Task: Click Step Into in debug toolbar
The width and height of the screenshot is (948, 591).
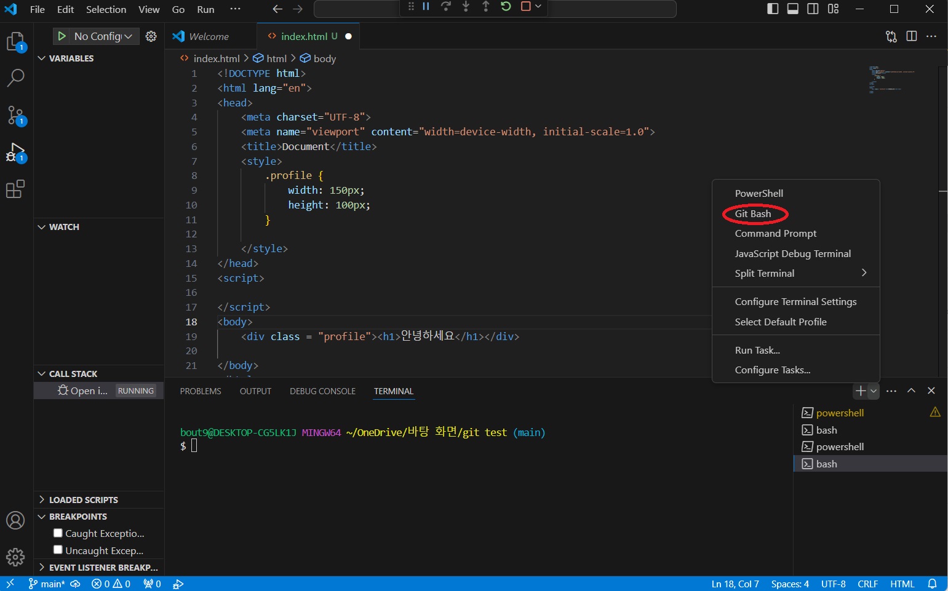Action: point(466,7)
